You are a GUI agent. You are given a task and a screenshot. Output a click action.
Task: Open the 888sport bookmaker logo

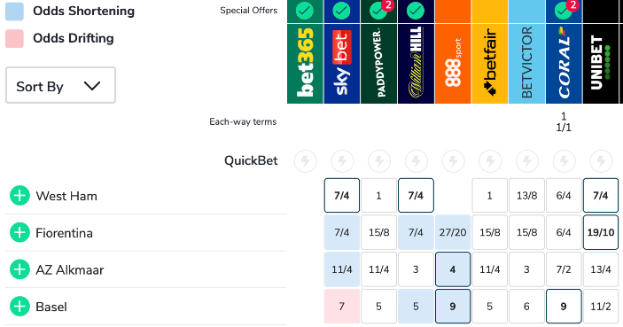click(x=453, y=64)
